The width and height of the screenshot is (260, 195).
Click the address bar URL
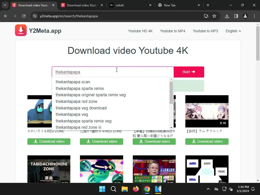pyautogui.click(x=69, y=16)
